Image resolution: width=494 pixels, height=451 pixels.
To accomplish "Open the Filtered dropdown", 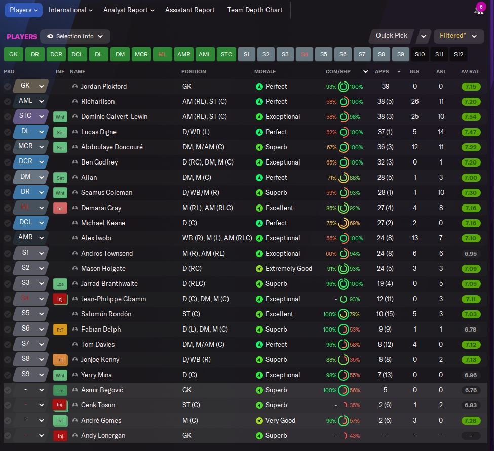I will pos(459,36).
